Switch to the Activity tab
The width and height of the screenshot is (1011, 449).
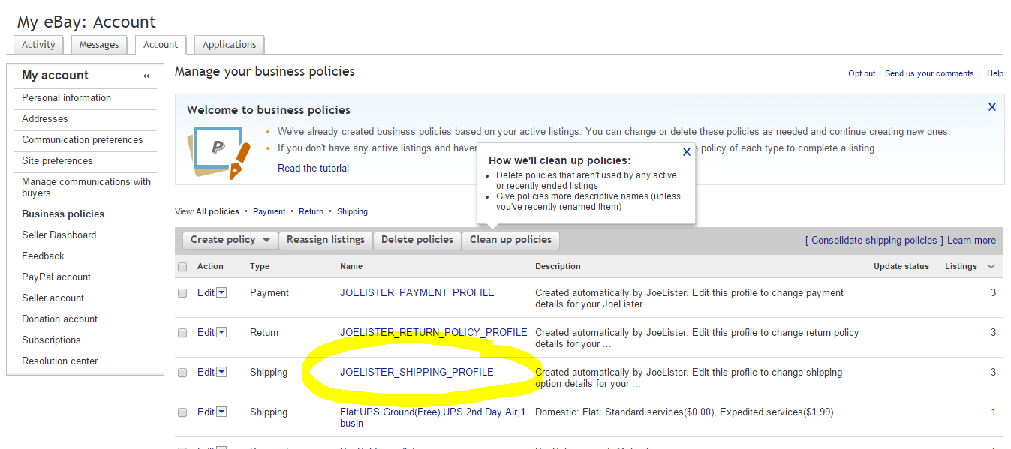(x=38, y=45)
